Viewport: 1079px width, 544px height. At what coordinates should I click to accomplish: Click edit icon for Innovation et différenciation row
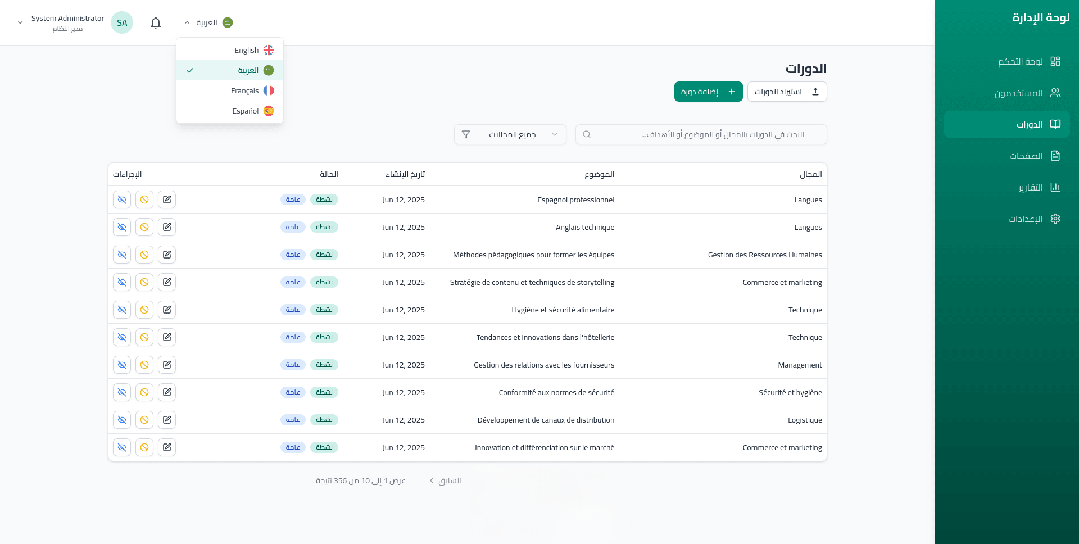[167, 447]
